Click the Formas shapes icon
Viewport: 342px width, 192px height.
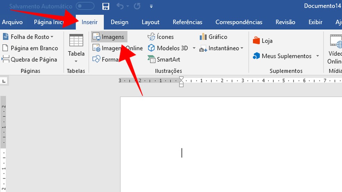click(96, 59)
